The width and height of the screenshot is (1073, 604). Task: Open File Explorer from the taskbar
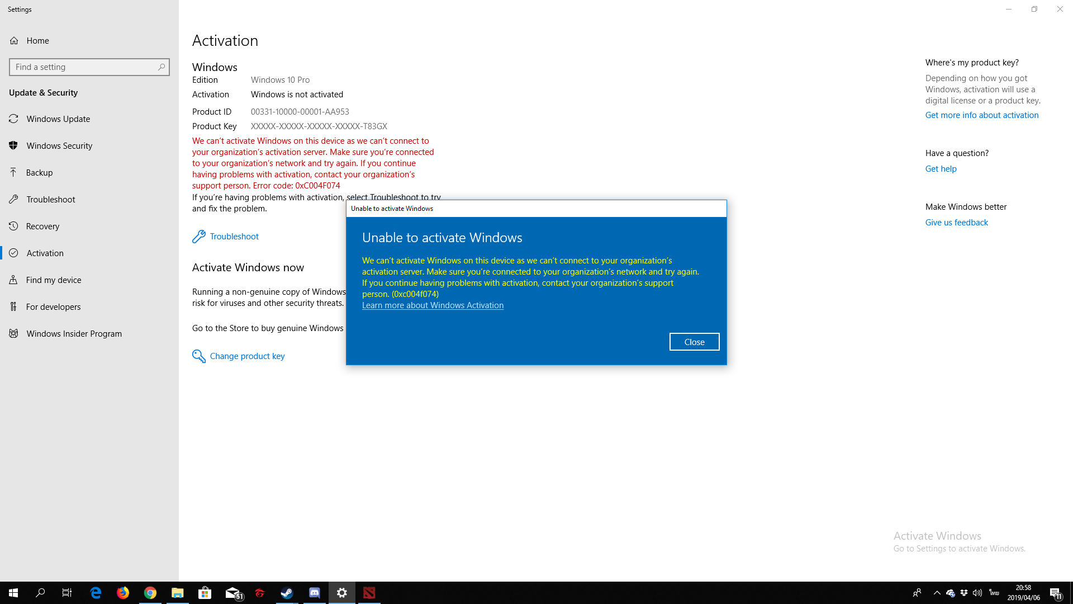(178, 593)
